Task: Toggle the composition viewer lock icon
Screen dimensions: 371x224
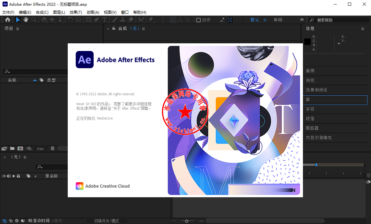Action: tap(114, 28)
